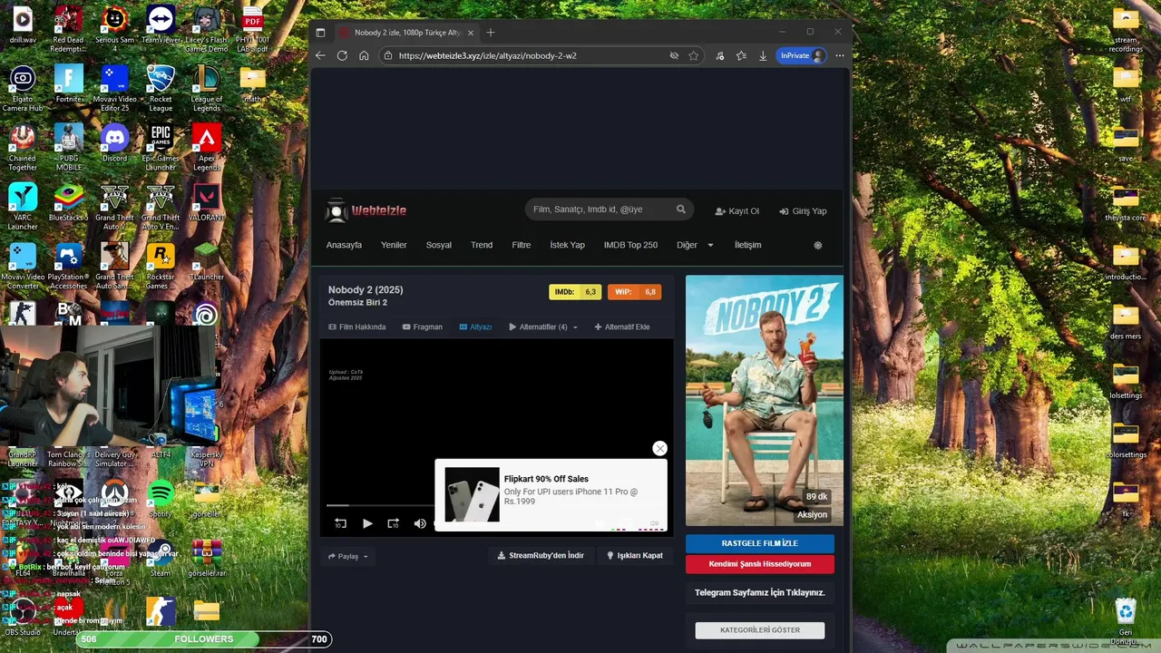The height and width of the screenshot is (653, 1161).
Task: Open Discord desktop shortcut
Action: pos(115,143)
